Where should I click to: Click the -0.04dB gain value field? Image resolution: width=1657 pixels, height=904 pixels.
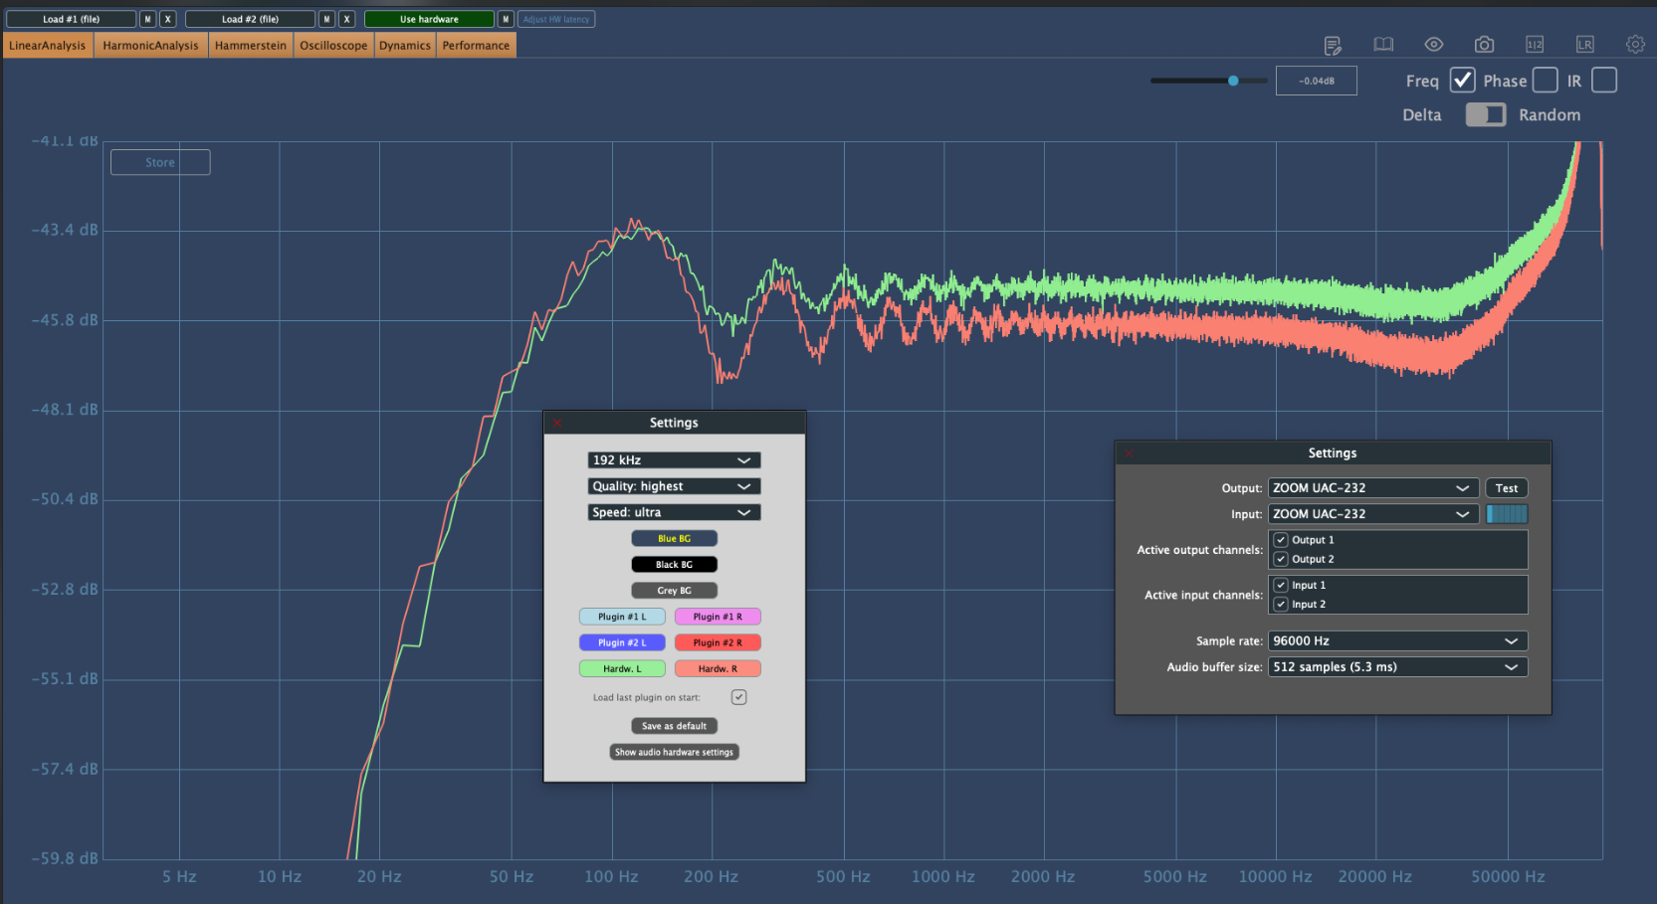pyautogui.click(x=1316, y=82)
